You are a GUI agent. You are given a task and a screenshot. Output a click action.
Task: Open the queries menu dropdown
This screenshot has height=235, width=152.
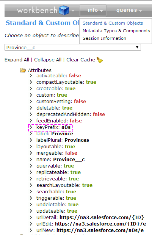[x=129, y=10]
